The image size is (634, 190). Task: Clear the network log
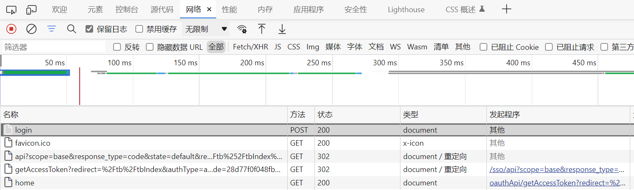click(x=31, y=29)
